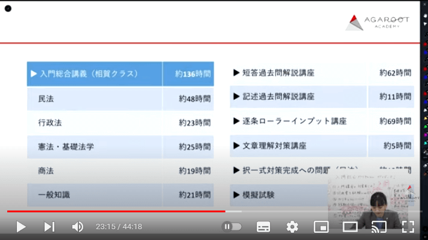Viewport: 428px width, 240px height.
Task: Click the 模擬試験 row
Action: [279, 195]
